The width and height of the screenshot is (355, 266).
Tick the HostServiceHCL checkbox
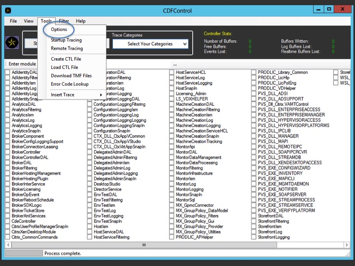(x=172, y=72)
